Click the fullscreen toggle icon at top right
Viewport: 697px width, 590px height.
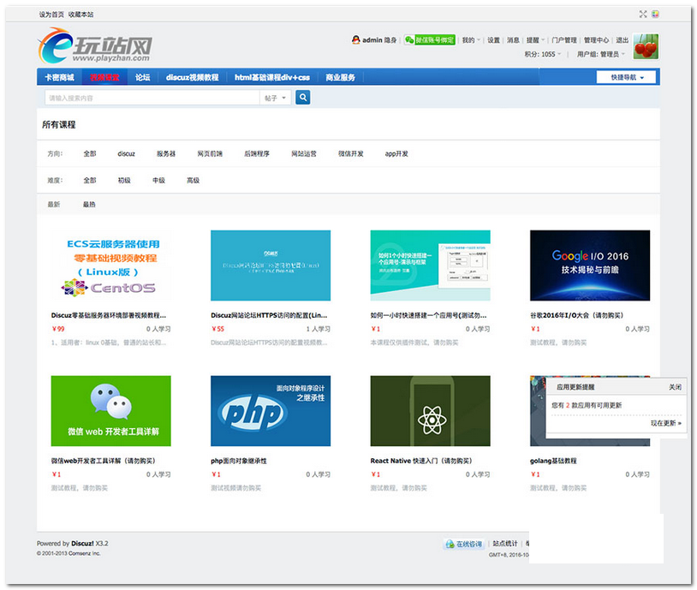tap(643, 15)
